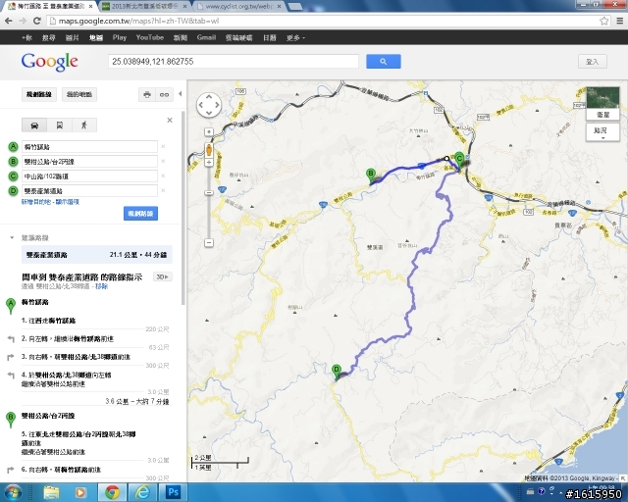Click marker B on the map
628x502 pixels.
pos(371,176)
